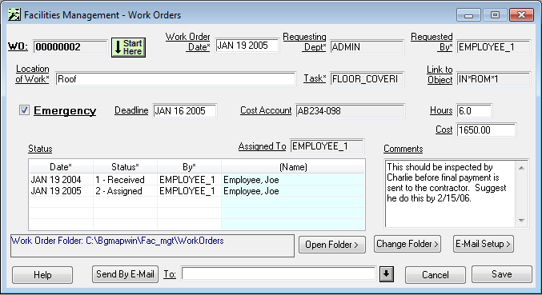This screenshot has width=542, height=295.
Task: Click the Requested By field
Action: [x=493, y=47]
